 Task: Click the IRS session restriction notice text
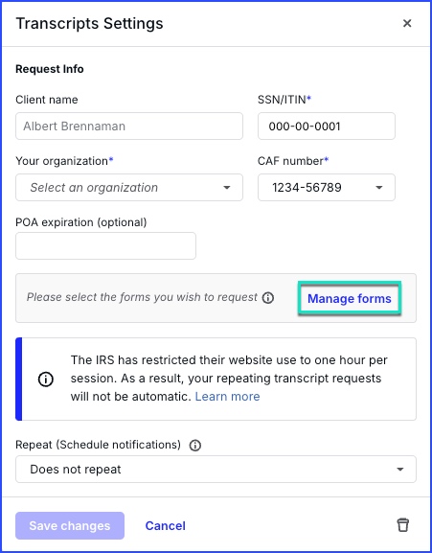[229, 379]
